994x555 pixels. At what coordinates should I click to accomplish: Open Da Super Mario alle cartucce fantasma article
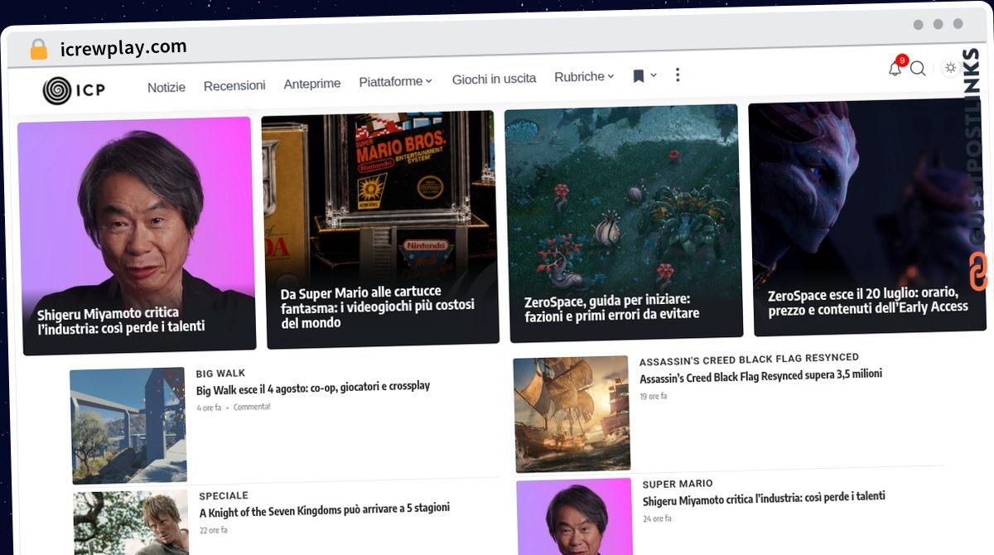[379, 229]
